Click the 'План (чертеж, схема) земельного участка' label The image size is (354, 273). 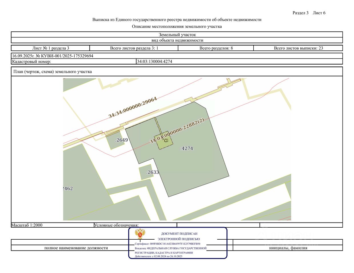(53, 72)
